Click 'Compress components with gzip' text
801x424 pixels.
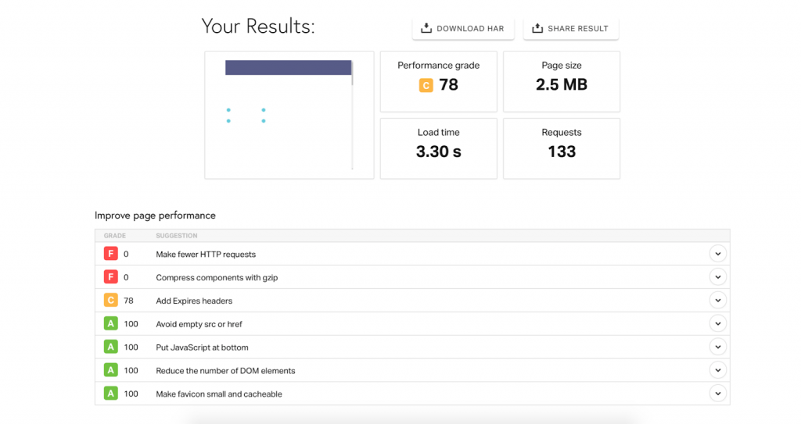click(x=217, y=277)
